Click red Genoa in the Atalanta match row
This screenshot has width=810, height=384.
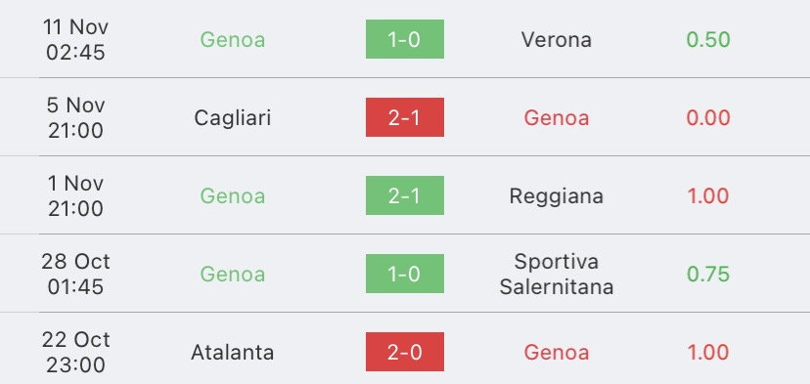tap(557, 353)
